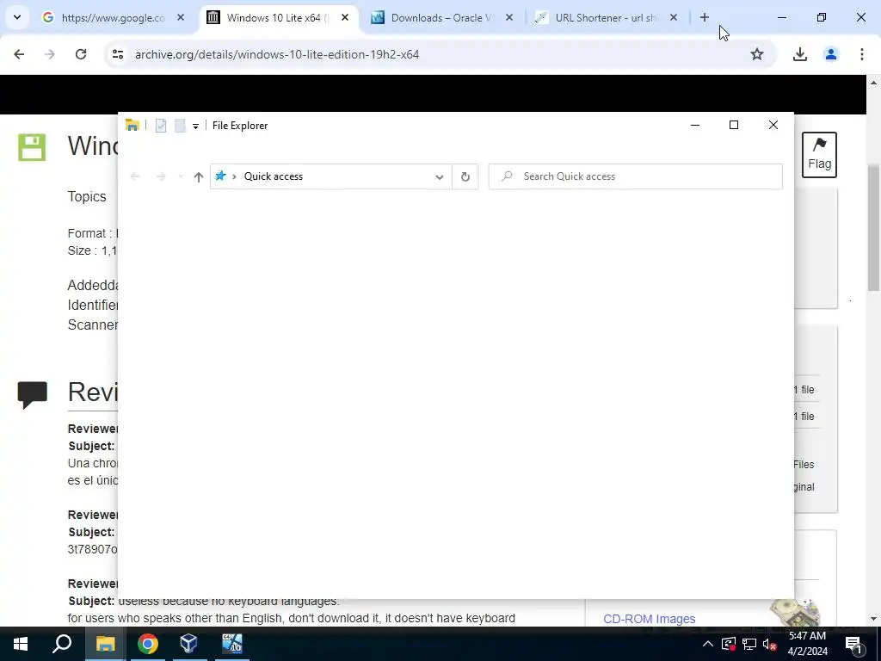
Task: Click the File Explorer title bar folder icon
Action: pyautogui.click(x=132, y=126)
